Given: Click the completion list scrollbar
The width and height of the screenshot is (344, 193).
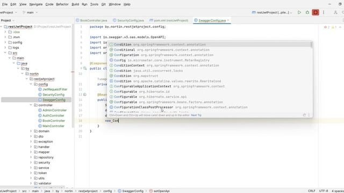Looking at the screenshot, I should pyautogui.click(x=312, y=44).
